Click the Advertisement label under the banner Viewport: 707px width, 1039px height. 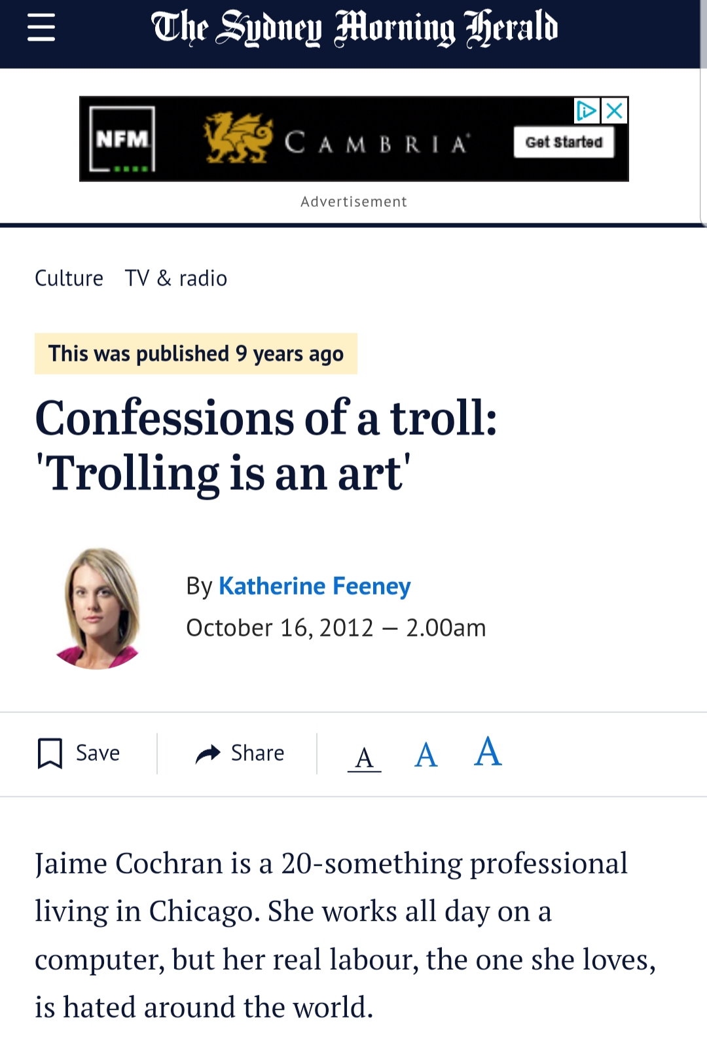(353, 202)
